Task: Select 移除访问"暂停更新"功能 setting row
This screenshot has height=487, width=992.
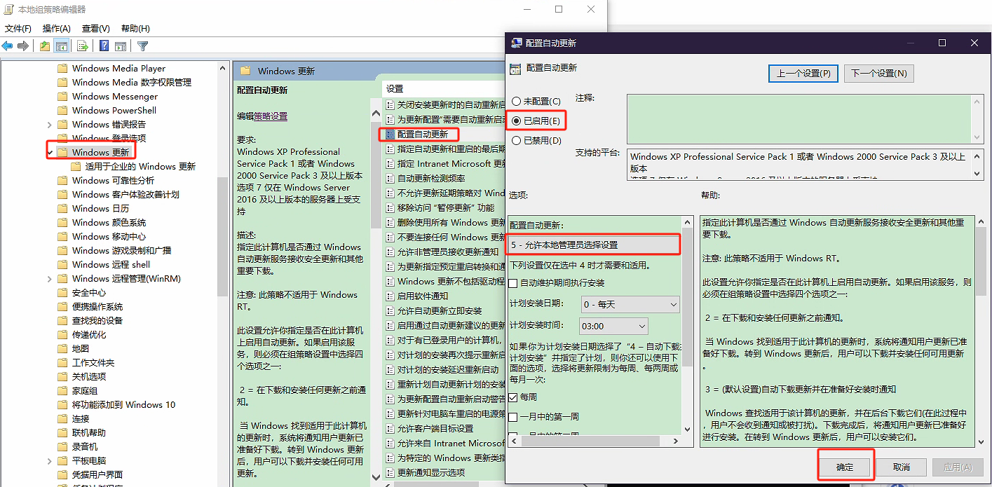Action: point(445,207)
